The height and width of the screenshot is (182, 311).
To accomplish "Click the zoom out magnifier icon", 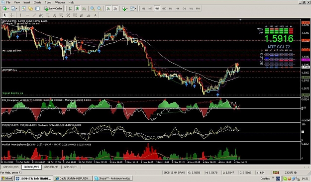I will pos(100,8).
